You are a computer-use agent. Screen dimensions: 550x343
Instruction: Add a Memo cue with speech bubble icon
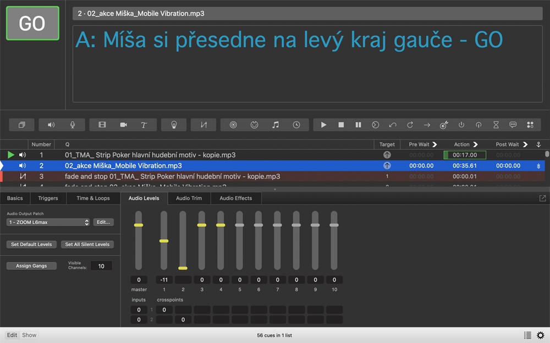513,125
